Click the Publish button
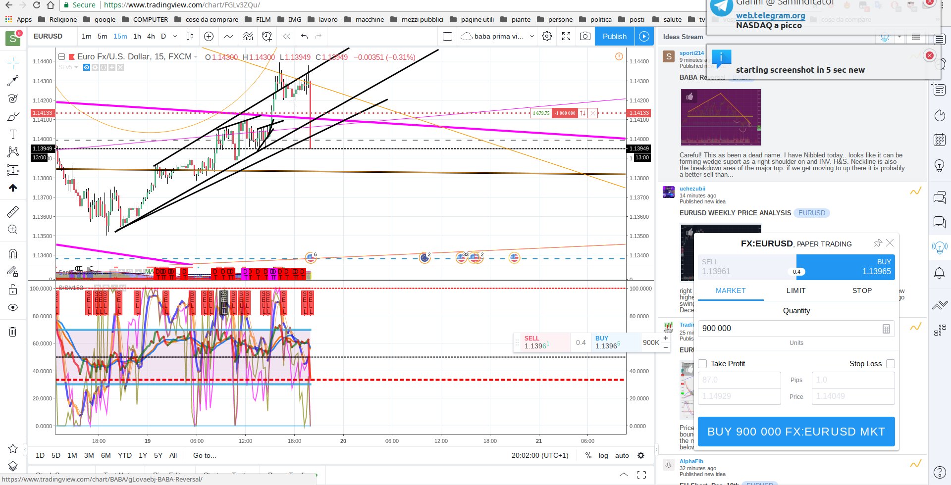The image size is (951, 485). point(615,36)
